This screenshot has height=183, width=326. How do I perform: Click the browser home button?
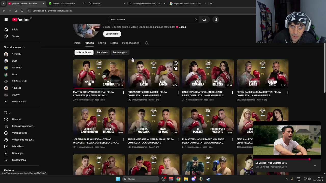[22, 11]
